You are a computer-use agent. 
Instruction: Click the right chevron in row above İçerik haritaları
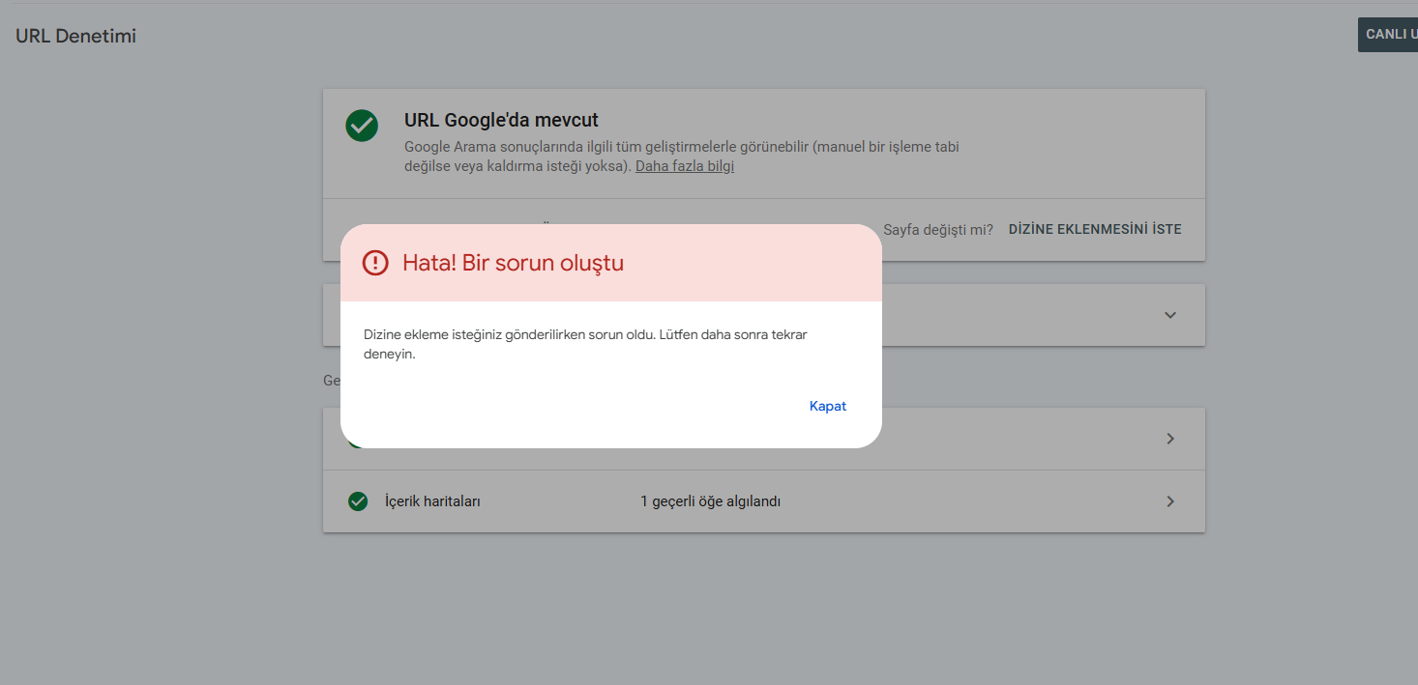1170,439
